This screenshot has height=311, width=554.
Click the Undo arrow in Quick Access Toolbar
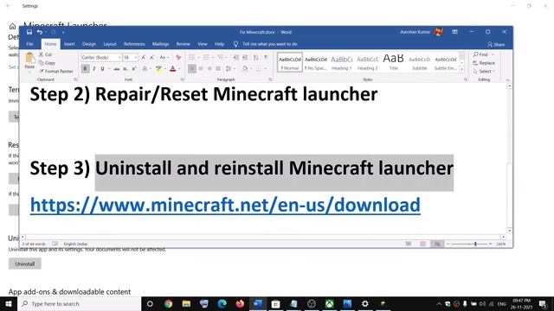40,32
